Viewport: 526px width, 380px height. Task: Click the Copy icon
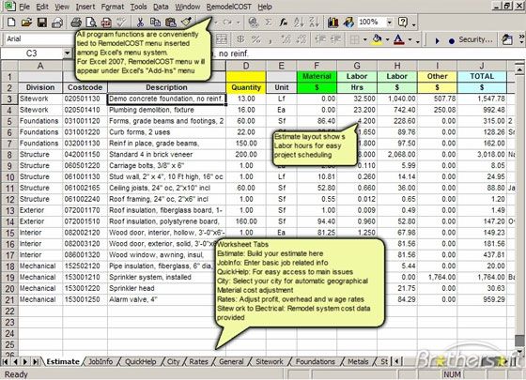pyautogui.click(x=155, y=23)
